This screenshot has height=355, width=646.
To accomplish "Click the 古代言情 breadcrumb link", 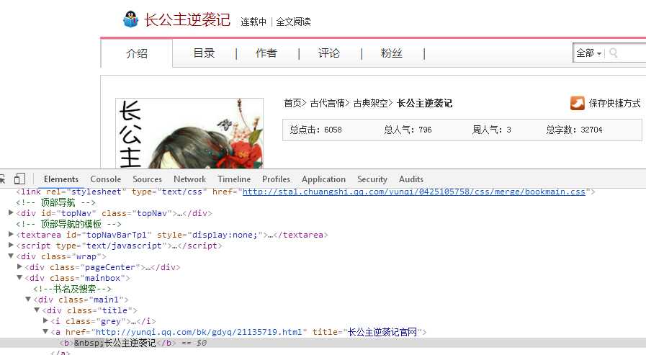I will click(327, 103).
